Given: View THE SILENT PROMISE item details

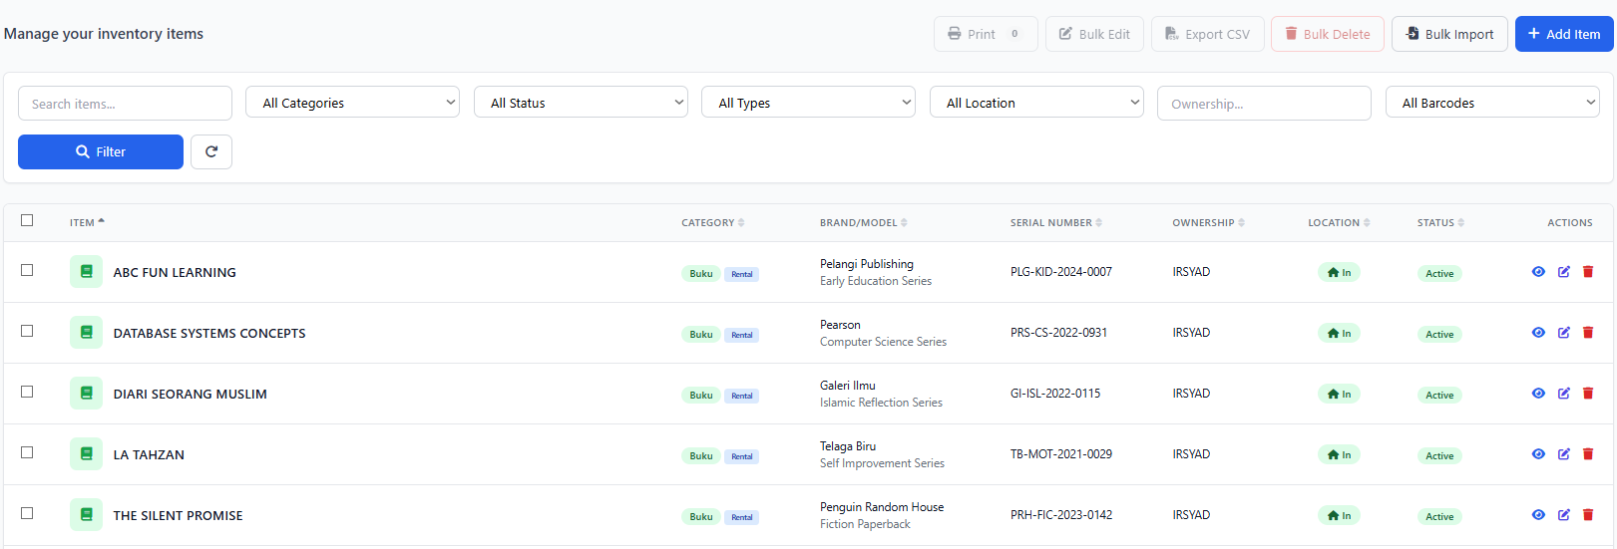Looking at the screenshot, I should 1538,515.
